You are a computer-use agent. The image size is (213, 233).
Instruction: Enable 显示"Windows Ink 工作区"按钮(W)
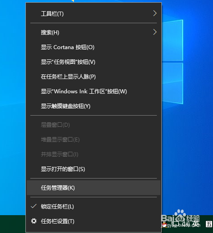point(94,92)
